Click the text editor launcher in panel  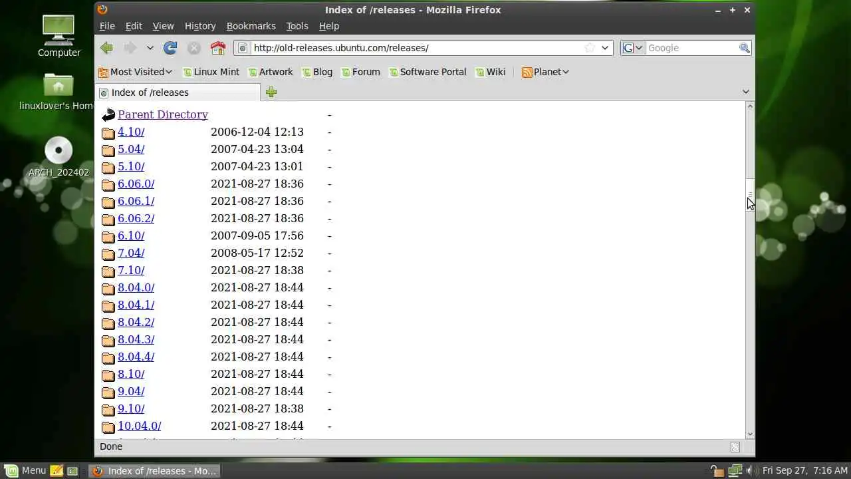click(57, 471)
